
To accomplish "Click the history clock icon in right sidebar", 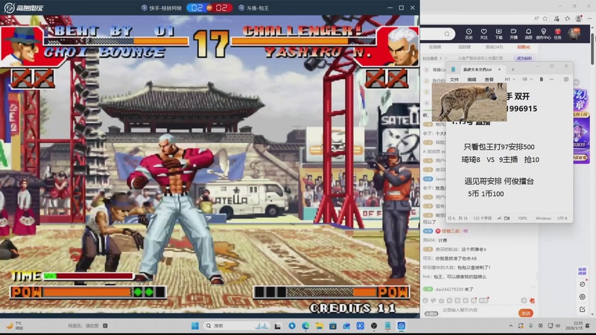I will [x=583, y=284].
